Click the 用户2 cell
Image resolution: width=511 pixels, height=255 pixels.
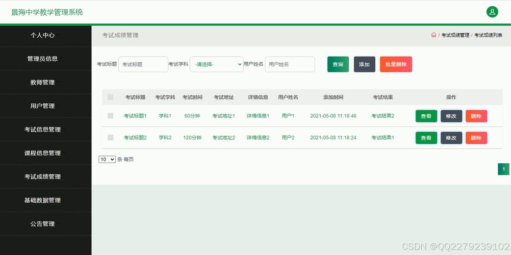pyautogui.click(x=288, y=138)
